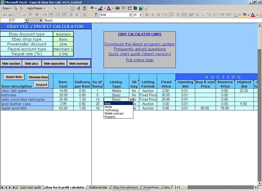Screen dimensions: 262x191
Task: Toggle Bold formatting
Action: [x=147, y=15]
